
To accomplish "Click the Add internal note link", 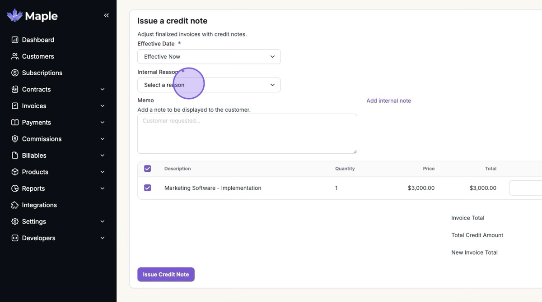I will (388, 101).
